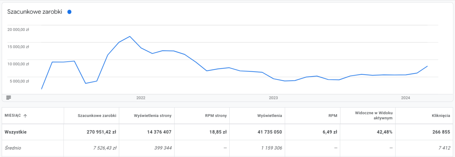This screenshot has height=157, width=455.
Task: Select the RPM strony column header
Action: click(216, 116)
